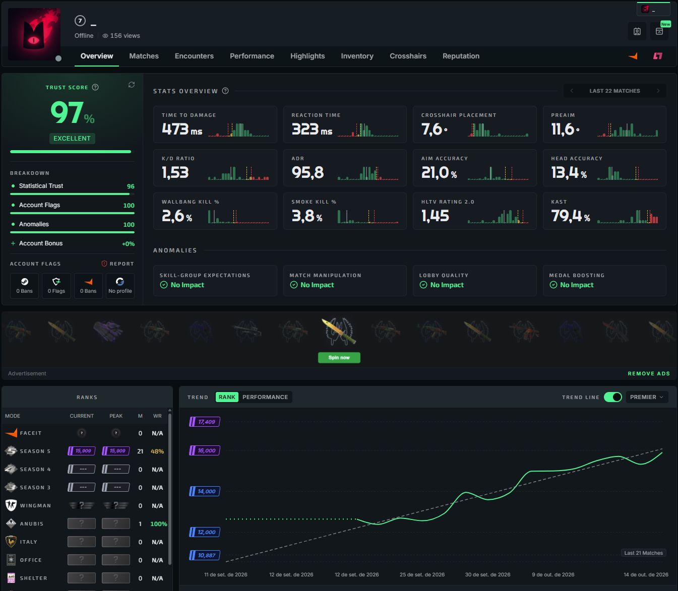678x591 pixels.
Task: View the Crosshairs tab
Action: click(x=408, y=56)
